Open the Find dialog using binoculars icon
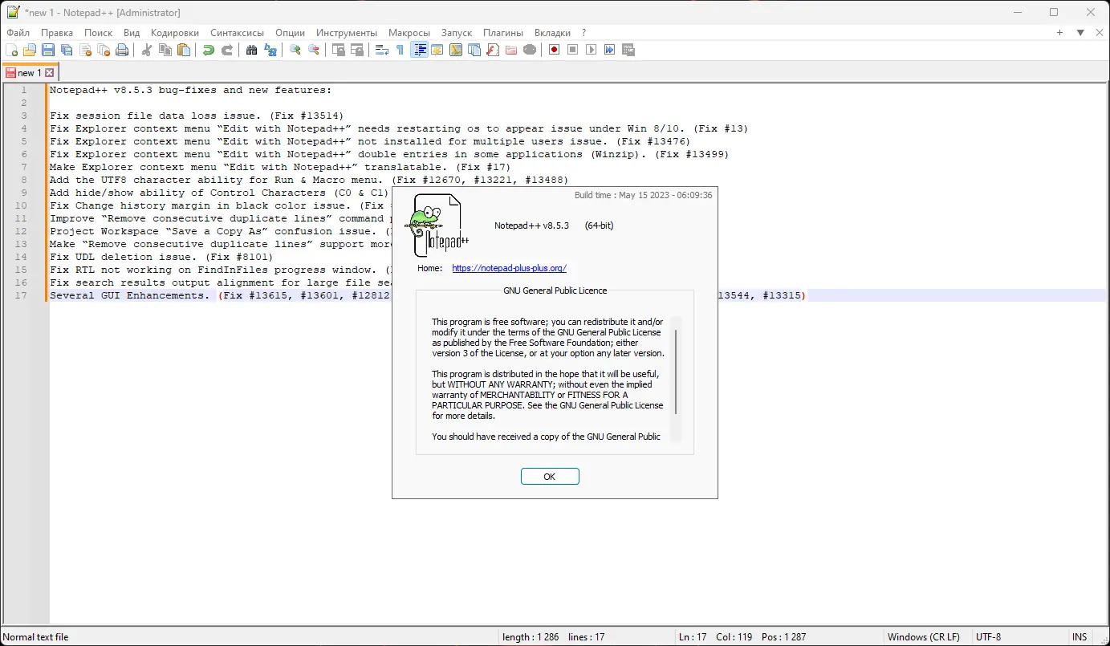 (x=252, y=50)
